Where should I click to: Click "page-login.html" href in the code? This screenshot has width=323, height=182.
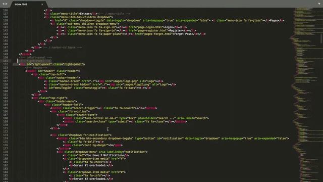coord(150,27)
